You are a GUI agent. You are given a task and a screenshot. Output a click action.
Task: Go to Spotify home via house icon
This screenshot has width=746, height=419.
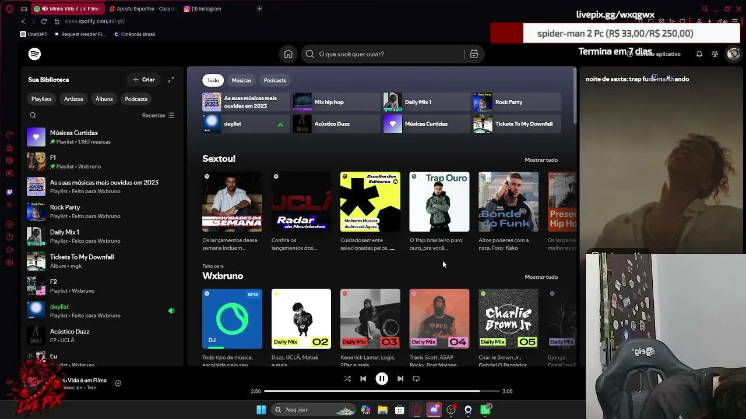coord(288,54)
